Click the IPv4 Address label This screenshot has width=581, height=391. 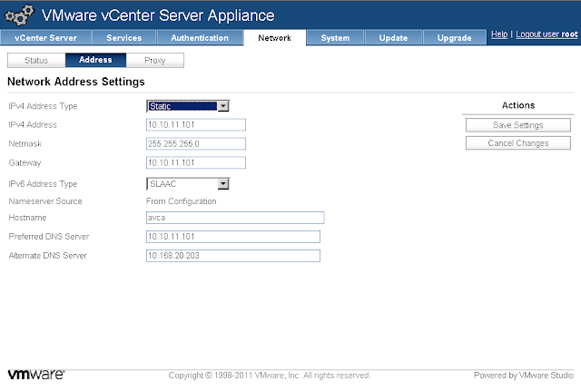click(33, 125)
